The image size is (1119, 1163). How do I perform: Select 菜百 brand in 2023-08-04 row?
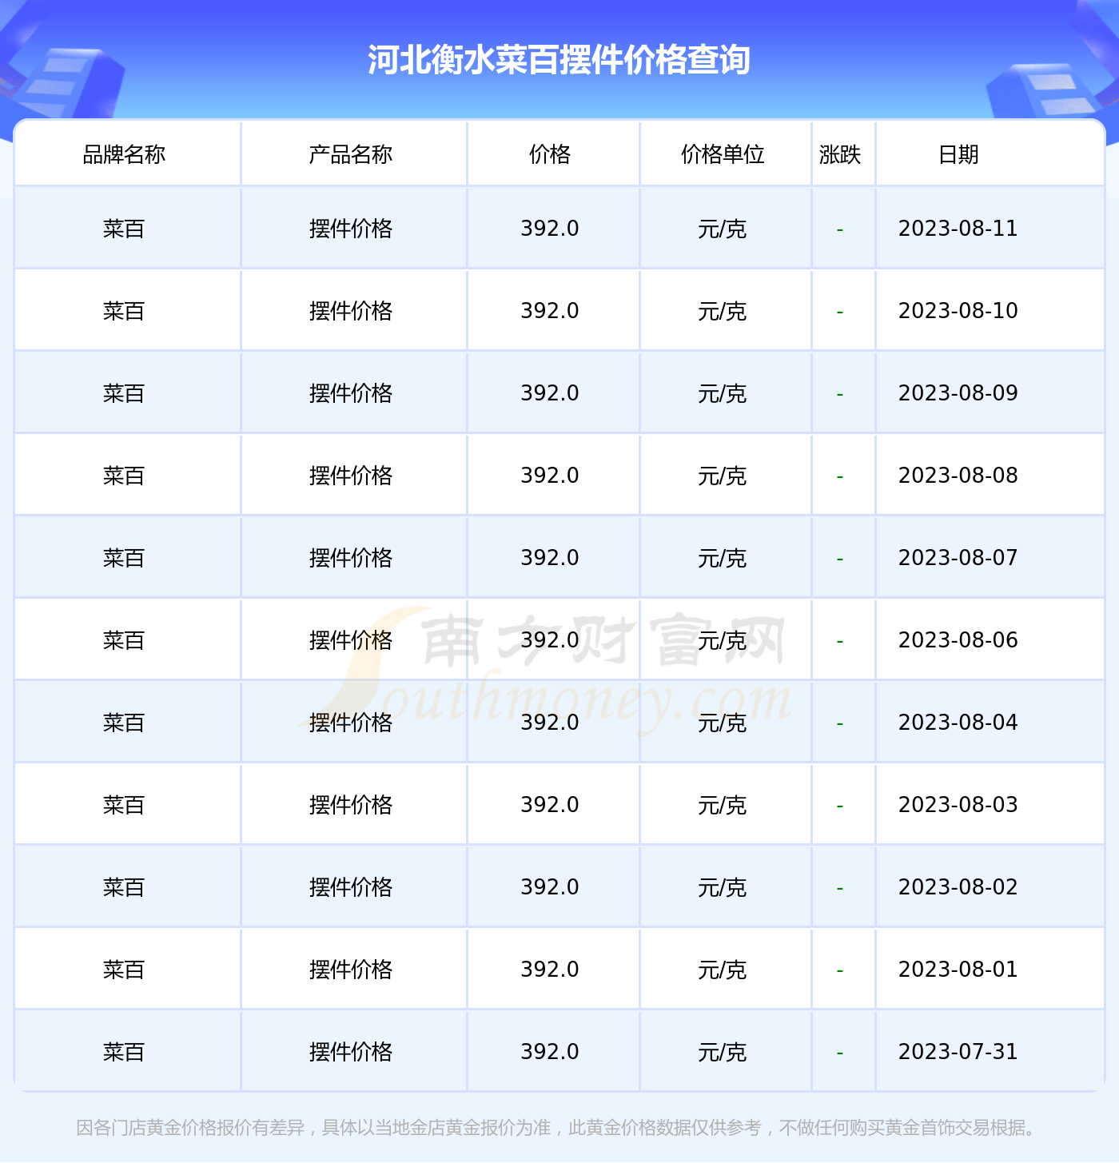tap(124, 723)
